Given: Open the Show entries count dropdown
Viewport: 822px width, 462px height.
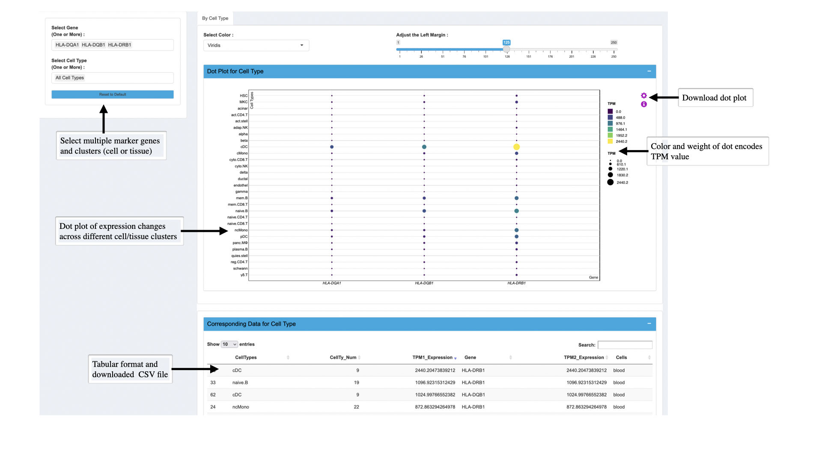Looking at the screenshot, I should click(x=229, y=344).
